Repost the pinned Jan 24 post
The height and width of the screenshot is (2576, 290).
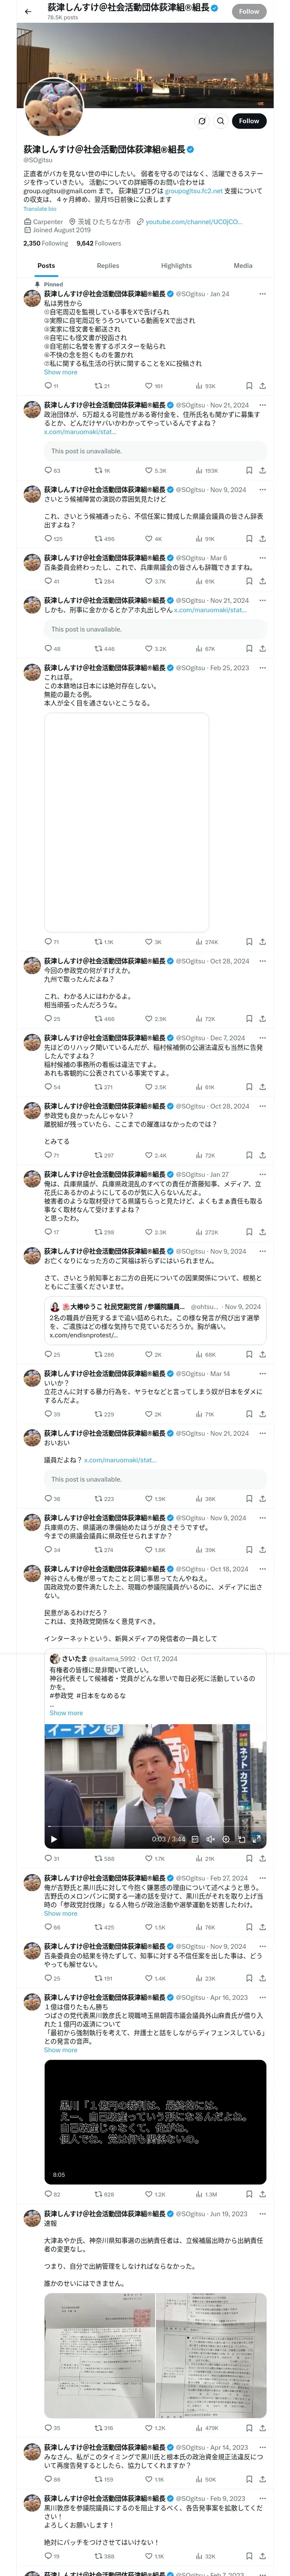(x=98, y=385)
